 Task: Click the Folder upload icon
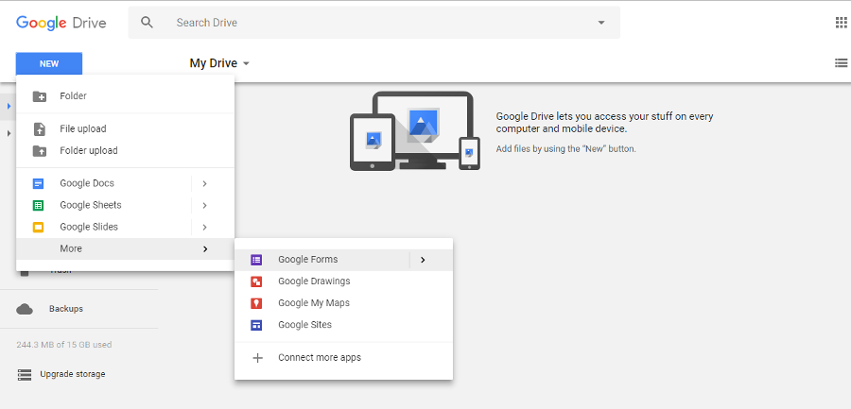[39, 151]
